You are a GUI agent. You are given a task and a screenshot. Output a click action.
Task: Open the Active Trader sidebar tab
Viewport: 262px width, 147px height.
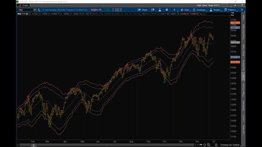click(x=243, y=50)
